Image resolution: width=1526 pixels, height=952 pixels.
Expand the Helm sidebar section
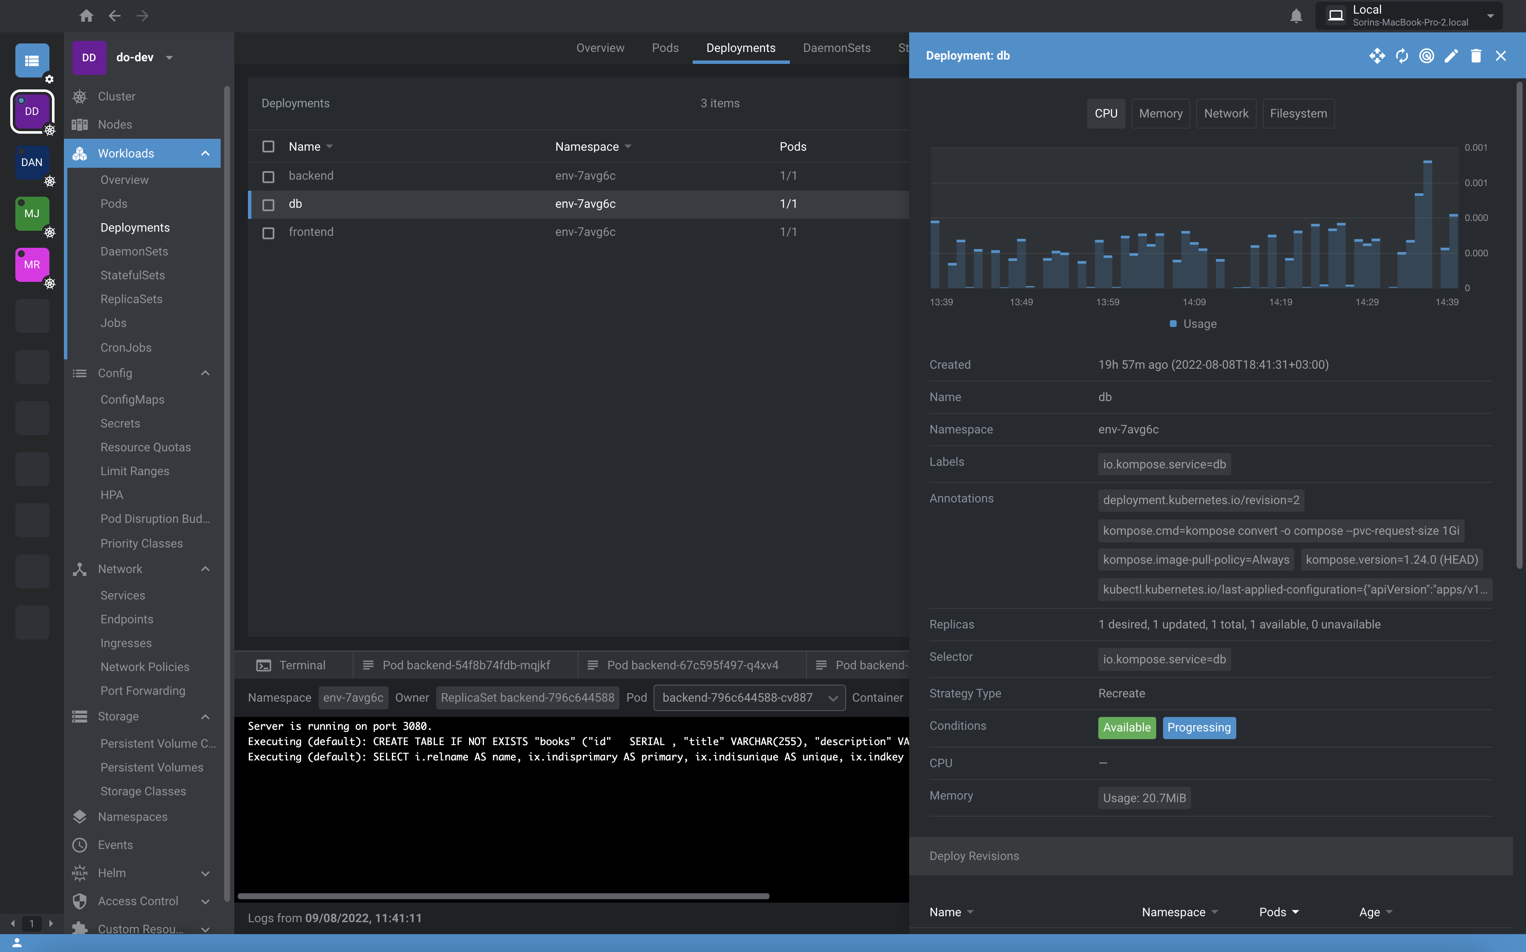tap(205, 873)
